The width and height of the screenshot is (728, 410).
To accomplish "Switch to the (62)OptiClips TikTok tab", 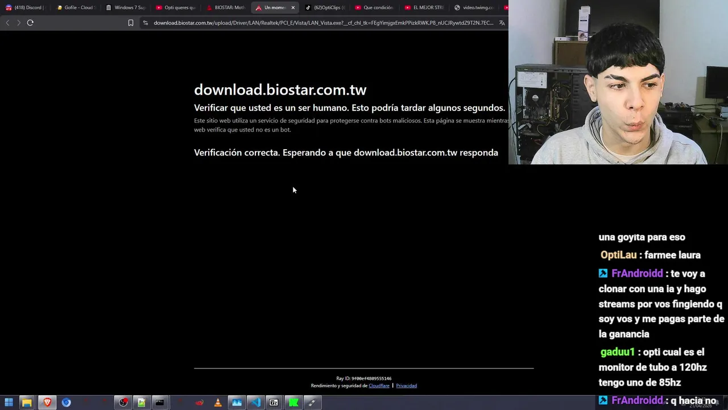I will click(325, 7).
